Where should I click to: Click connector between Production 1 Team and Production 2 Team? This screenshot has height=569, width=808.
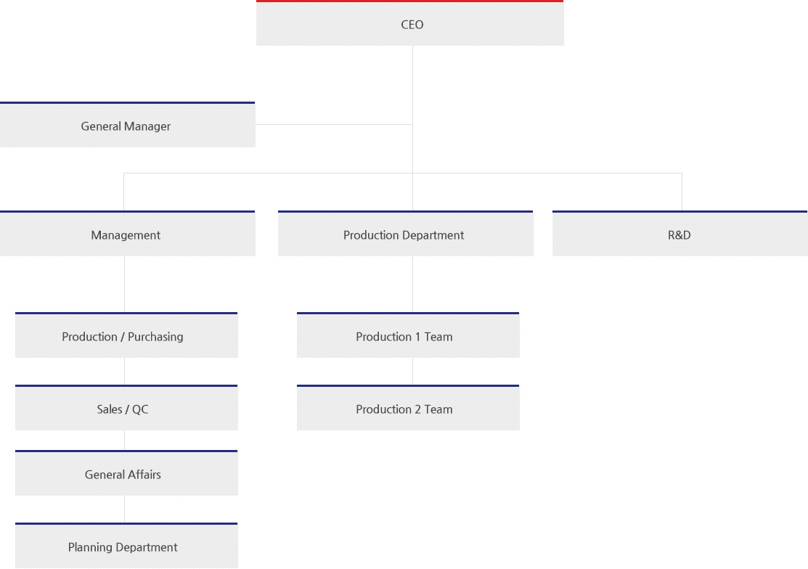413,371
